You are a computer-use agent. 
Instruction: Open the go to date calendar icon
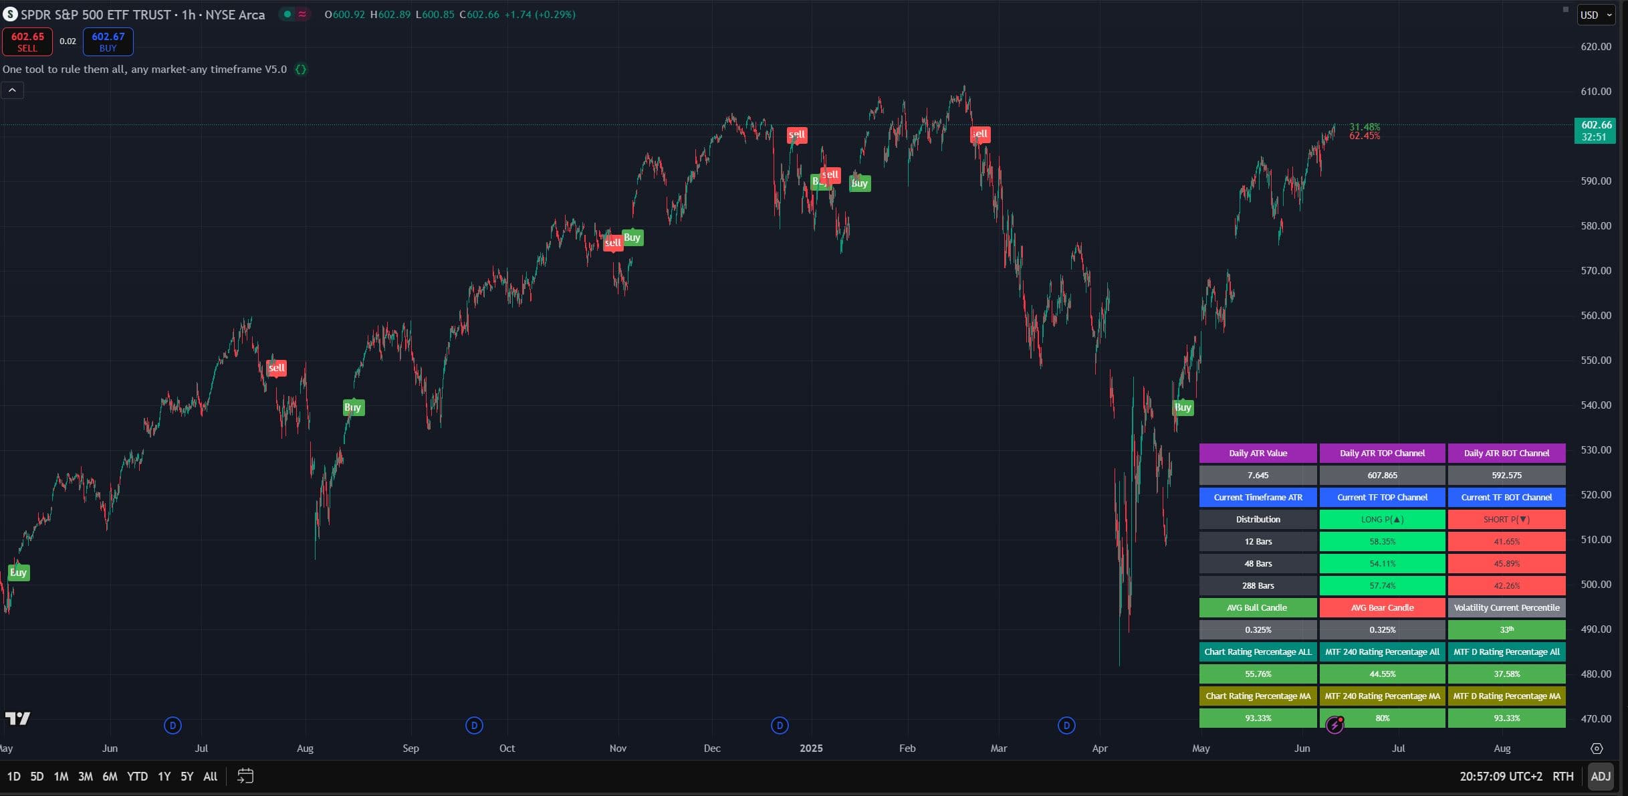pyautogui.click(x=245, y=776)
